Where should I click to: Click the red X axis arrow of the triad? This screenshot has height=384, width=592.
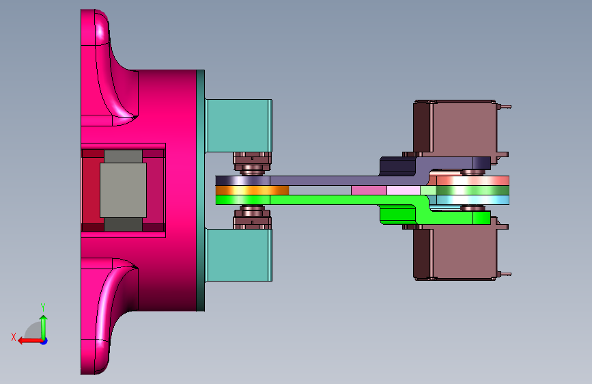point(30,341)
